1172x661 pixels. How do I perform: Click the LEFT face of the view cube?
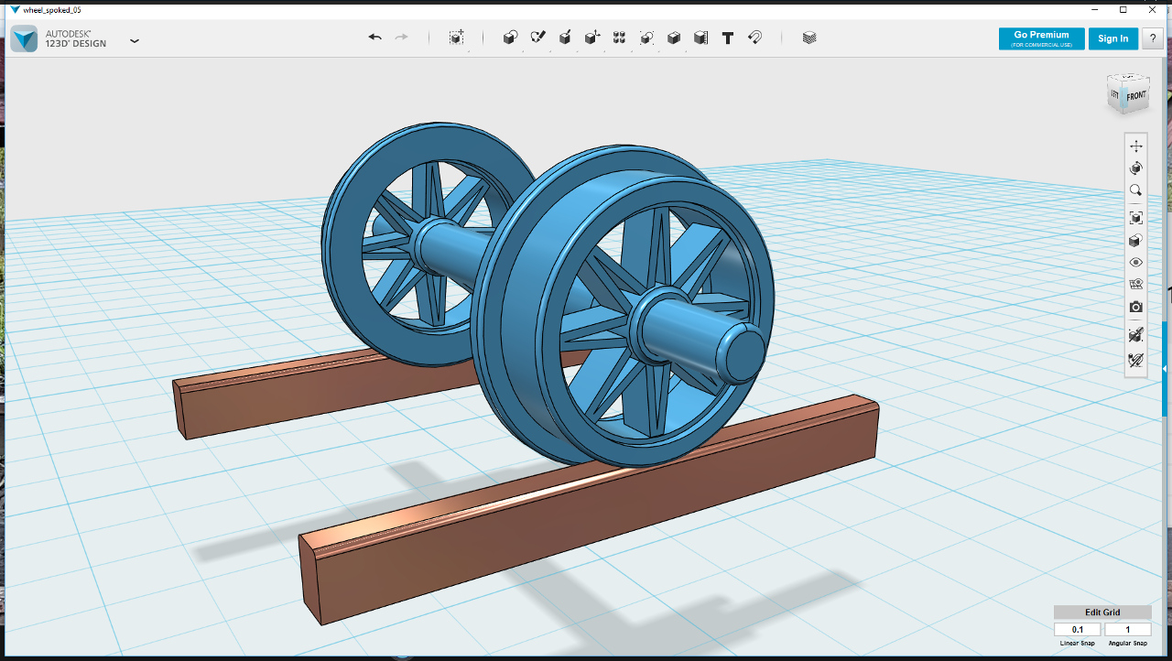pos(1115,94)
